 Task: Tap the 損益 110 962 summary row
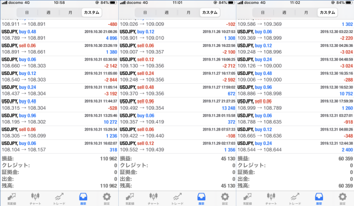point(59,159)
